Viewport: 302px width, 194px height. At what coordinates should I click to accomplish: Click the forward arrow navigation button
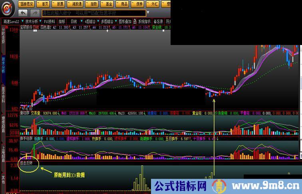[x=33, y=13]
